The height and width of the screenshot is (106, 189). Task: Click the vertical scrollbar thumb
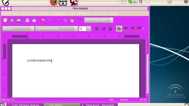[147, 46]
